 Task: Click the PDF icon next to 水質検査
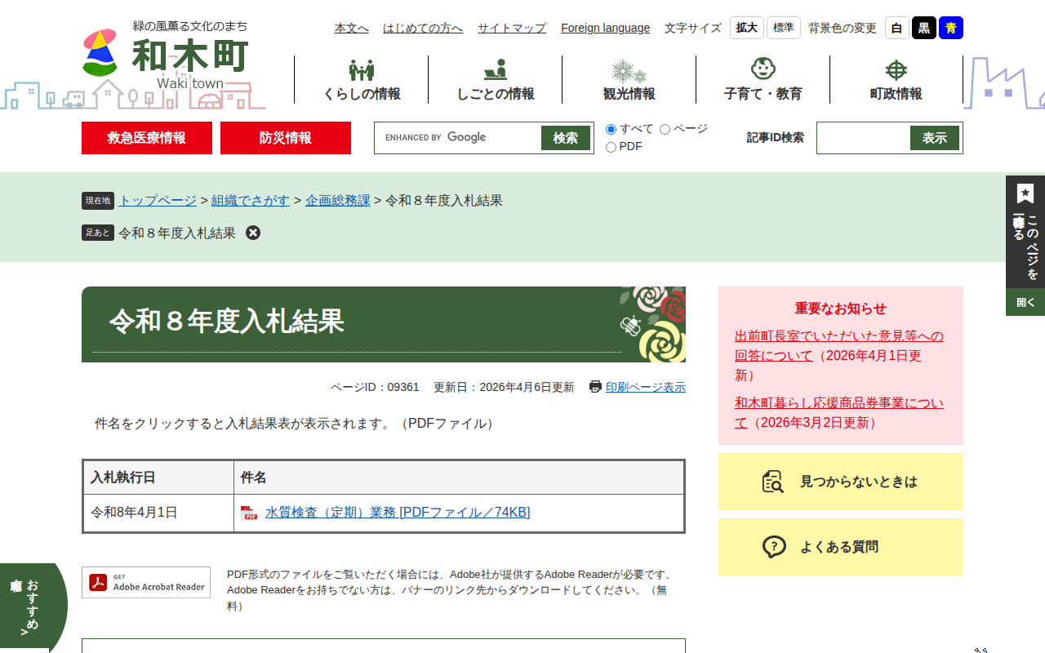click(x=249, y=513)
